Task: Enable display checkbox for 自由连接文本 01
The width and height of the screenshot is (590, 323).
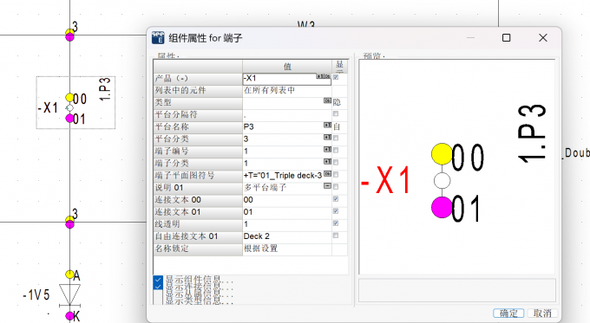Action: [x=336, y=236]
